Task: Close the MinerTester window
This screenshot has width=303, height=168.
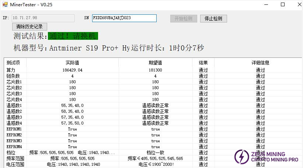Action: pyautogui.click(x=299, y=4)
